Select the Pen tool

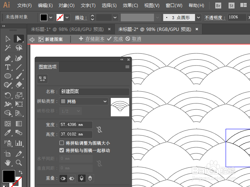pos(8,58)
